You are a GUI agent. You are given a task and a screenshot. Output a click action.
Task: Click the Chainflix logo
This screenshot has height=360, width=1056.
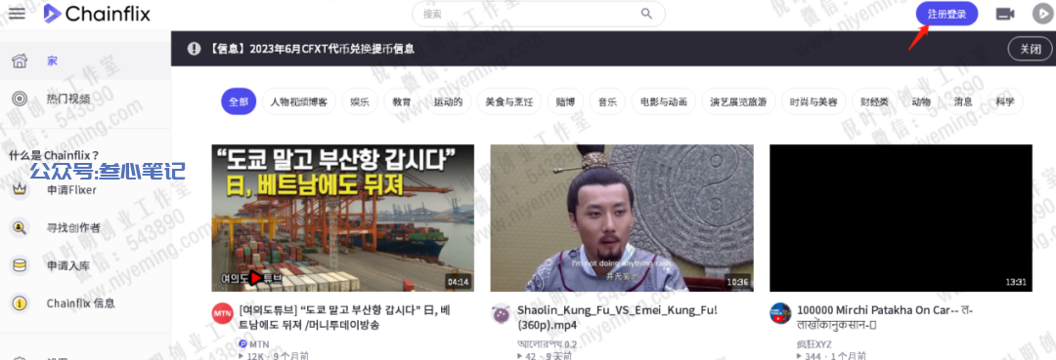pos(97,14)
